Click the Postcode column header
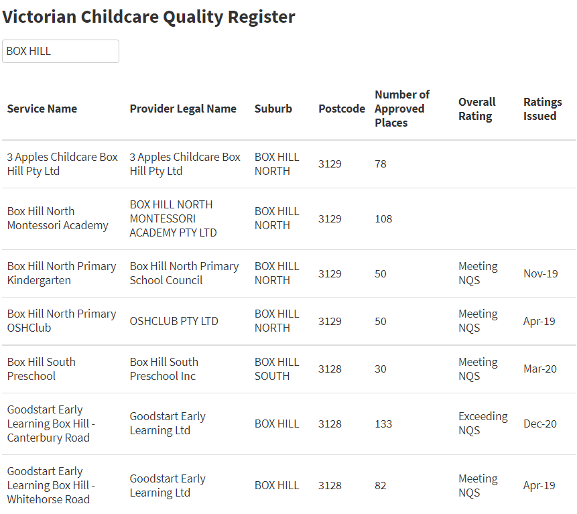577x514 pixels. [x=342, y=109]
